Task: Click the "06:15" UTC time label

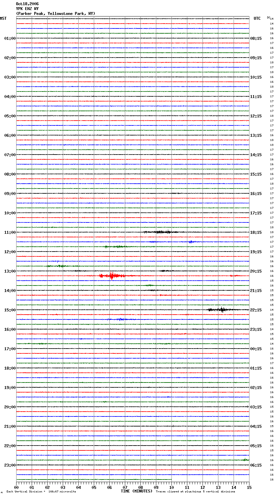Action: tap(256, 465)
